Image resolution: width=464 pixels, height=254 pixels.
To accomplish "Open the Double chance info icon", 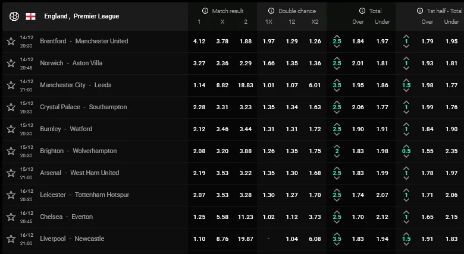I will [271, 11].
